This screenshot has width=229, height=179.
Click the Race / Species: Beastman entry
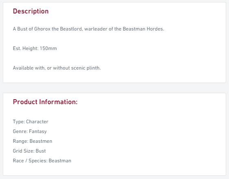(42, 161)
